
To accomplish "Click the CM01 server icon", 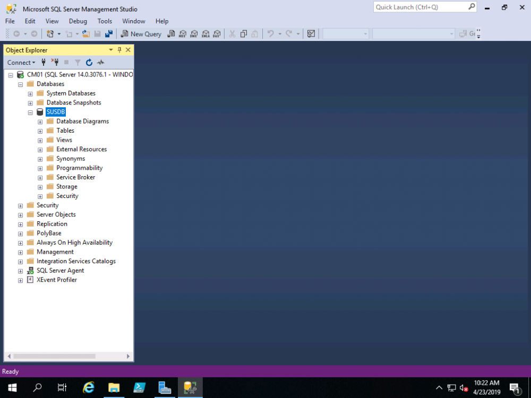I will pyautogui.click(x=20, y=74).
